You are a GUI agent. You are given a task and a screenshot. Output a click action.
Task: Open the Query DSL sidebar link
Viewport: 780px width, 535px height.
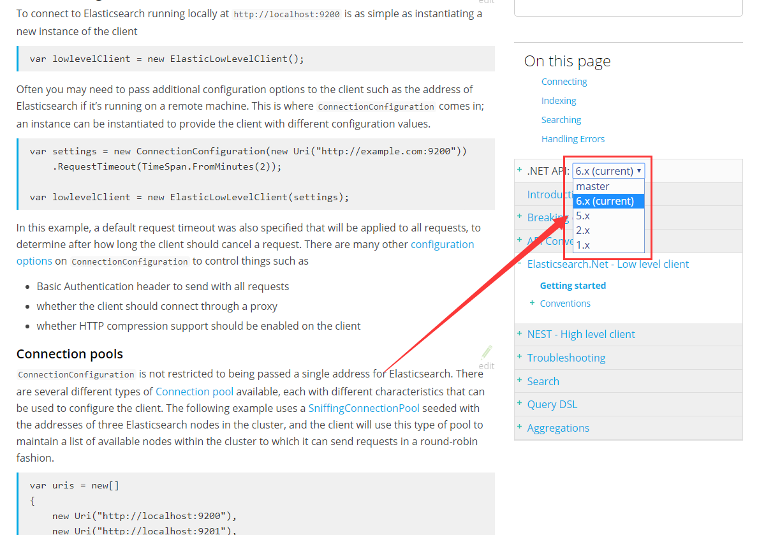tap(552, 404)
